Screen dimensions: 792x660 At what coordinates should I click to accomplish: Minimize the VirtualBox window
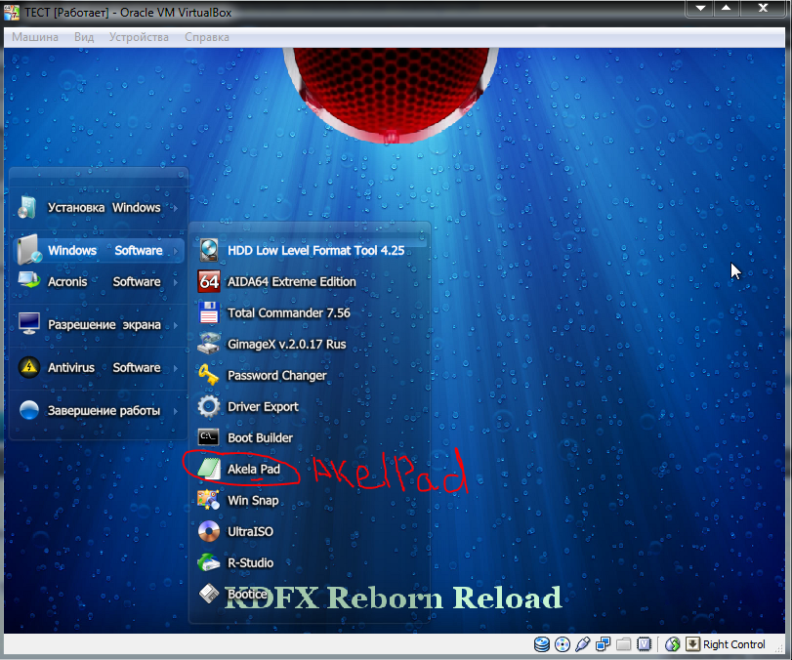pyautogui.click(x=700, y=8)
